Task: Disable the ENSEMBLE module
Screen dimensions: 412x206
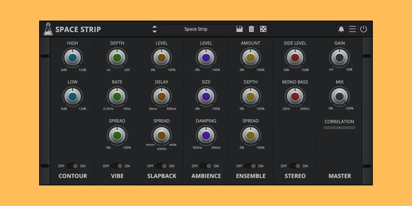Action: (x=250, y=166)
